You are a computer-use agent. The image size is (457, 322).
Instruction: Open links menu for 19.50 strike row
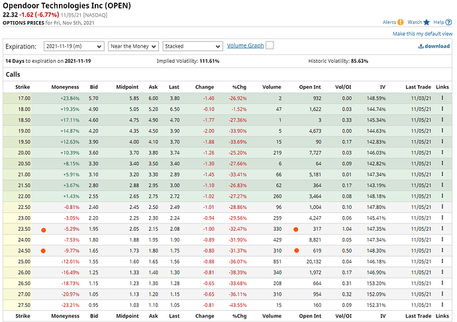click(442, 141)
